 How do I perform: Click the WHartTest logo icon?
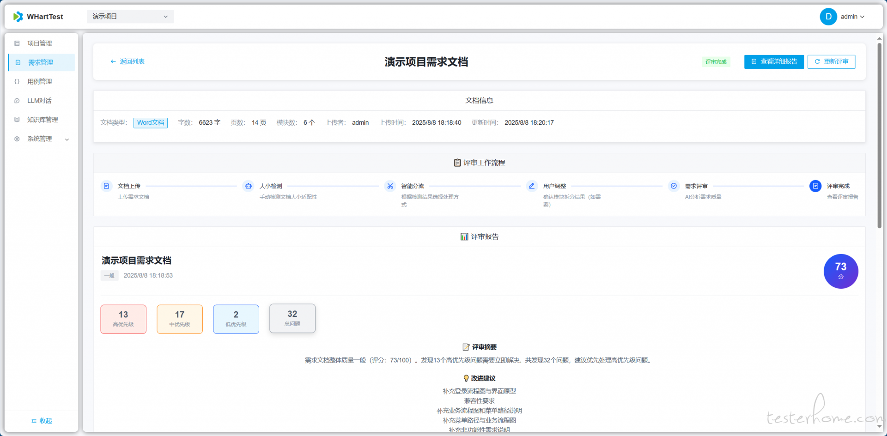click(18, 17)
